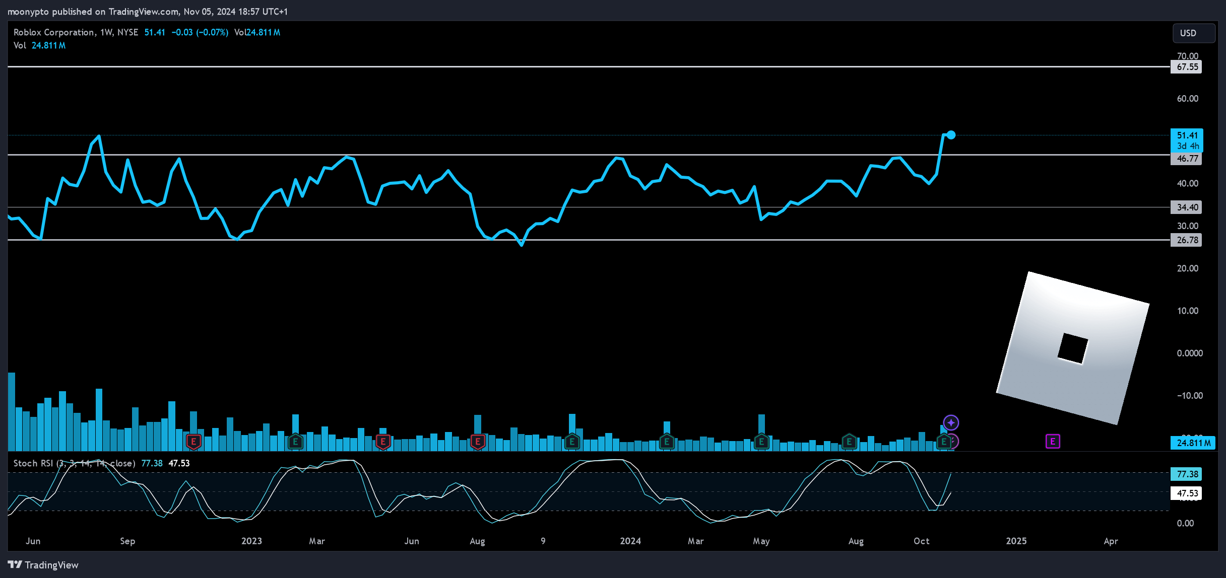1226x578 pixels.
Task: Click the red earnings marker before 2023
Action: [x=193, y=442]
